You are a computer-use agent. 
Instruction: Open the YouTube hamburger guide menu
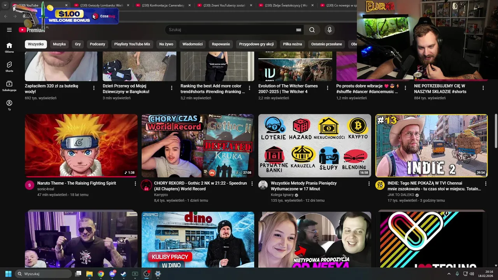9,30
